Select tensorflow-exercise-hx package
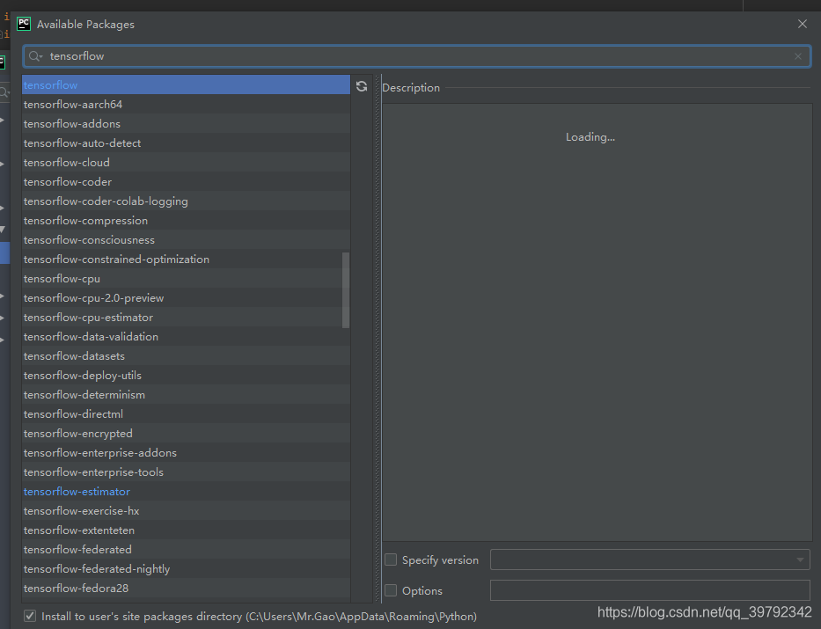 point(186,511)
